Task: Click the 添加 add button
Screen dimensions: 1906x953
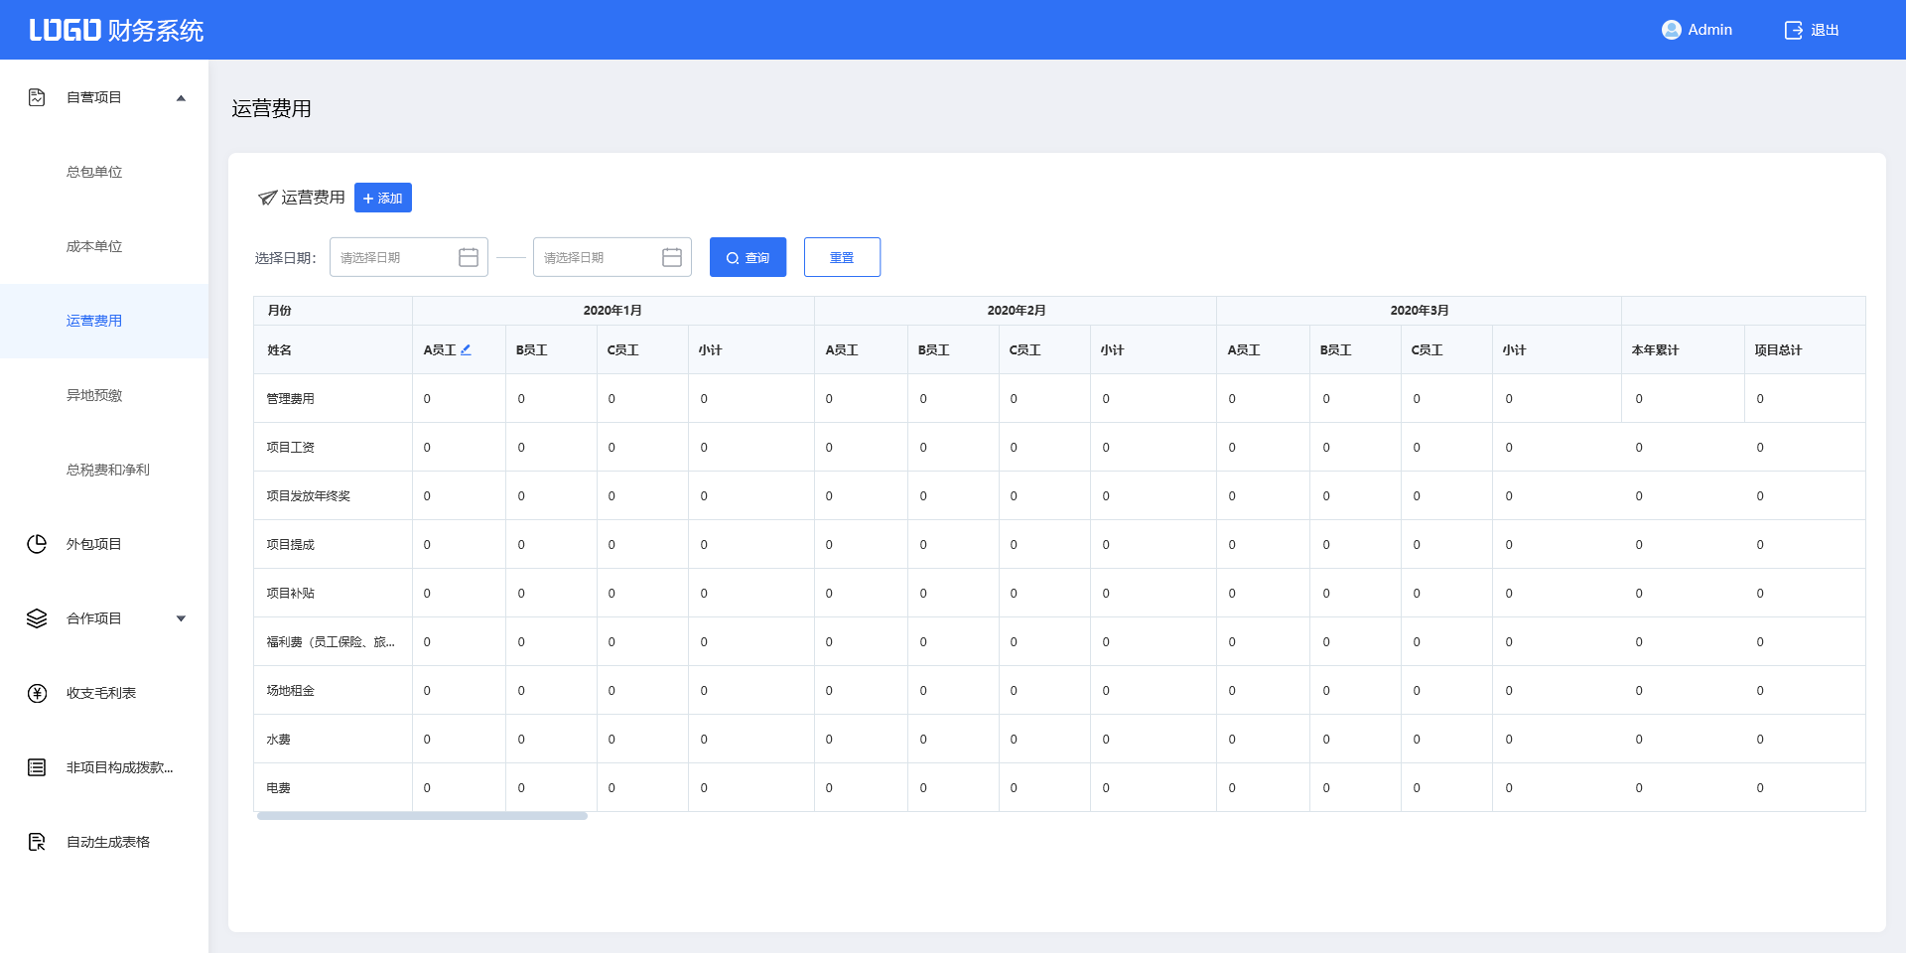Action: (382, 198)
